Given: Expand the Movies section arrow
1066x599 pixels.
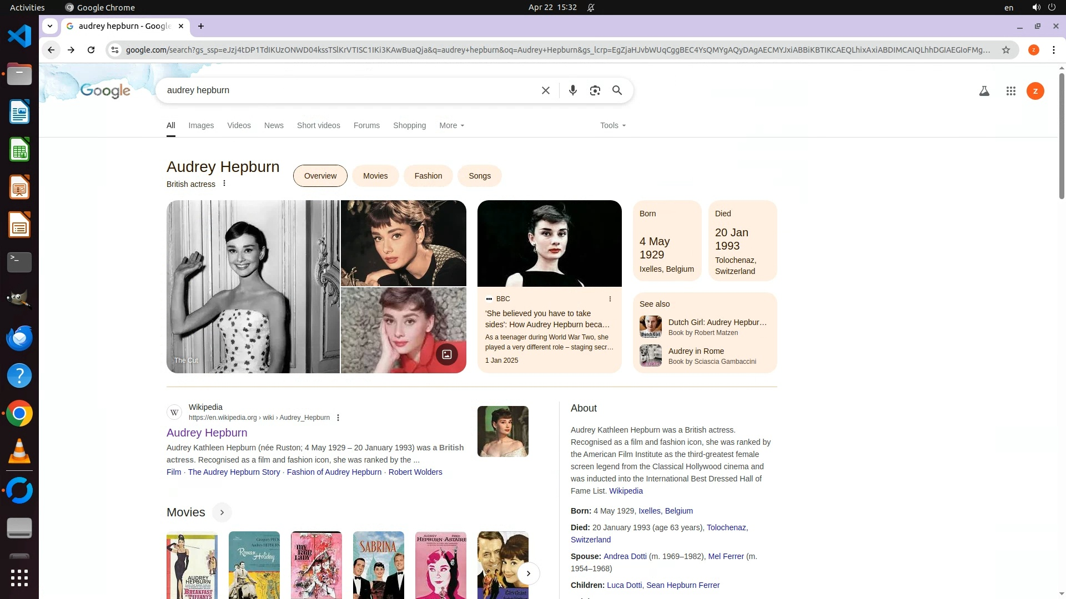Looking at the screenshot, I should (222, 512).
